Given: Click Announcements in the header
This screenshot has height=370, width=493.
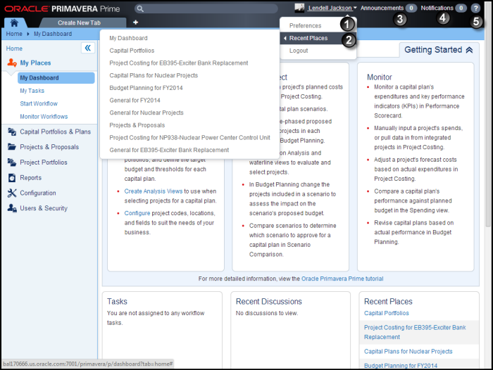Looking at the screenshot, I should pyautogui.click(x=382, y=8).
